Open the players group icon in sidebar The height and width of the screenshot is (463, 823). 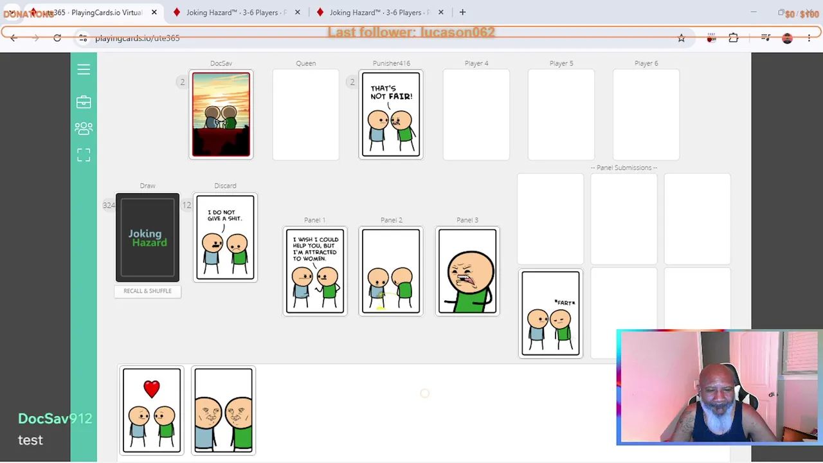click(84, 129)
